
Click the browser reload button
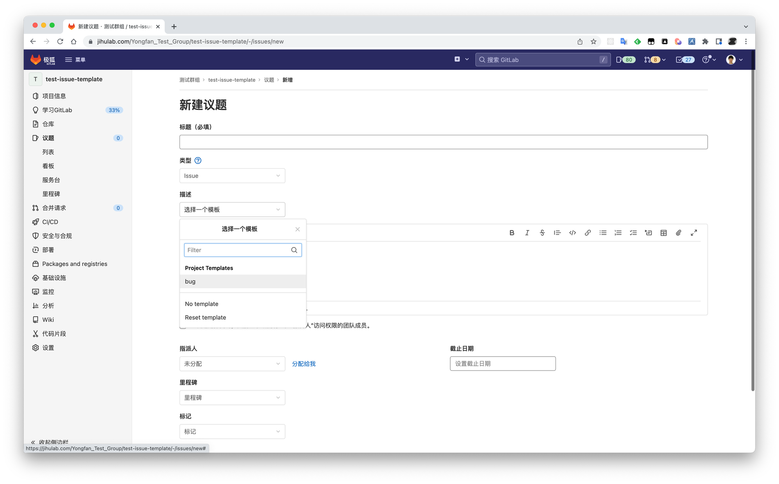click(x=60, y=41)
